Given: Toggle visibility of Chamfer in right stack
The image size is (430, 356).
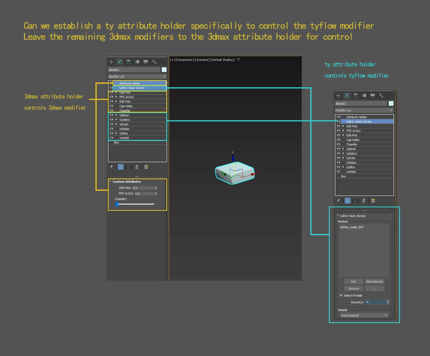Looking at the screenshot, I should point(339,144).
